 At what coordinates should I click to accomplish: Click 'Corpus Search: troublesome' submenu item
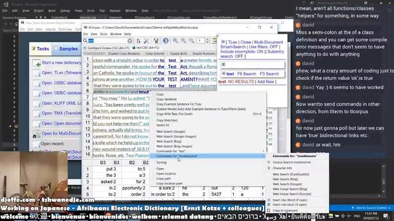[291, 162]
